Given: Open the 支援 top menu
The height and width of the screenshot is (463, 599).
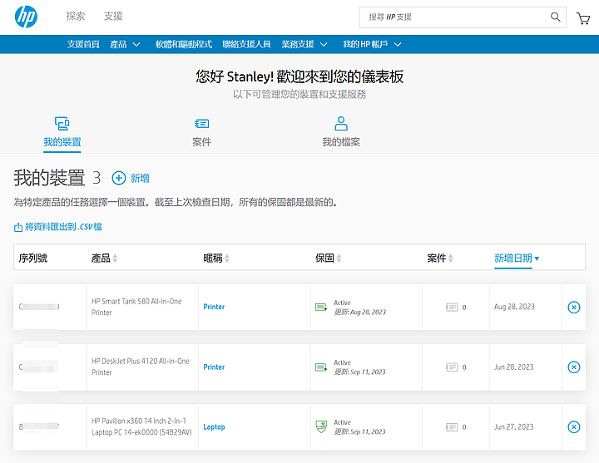Looking at the screenshot, I should pyautogui.click(x=113, y=16).
